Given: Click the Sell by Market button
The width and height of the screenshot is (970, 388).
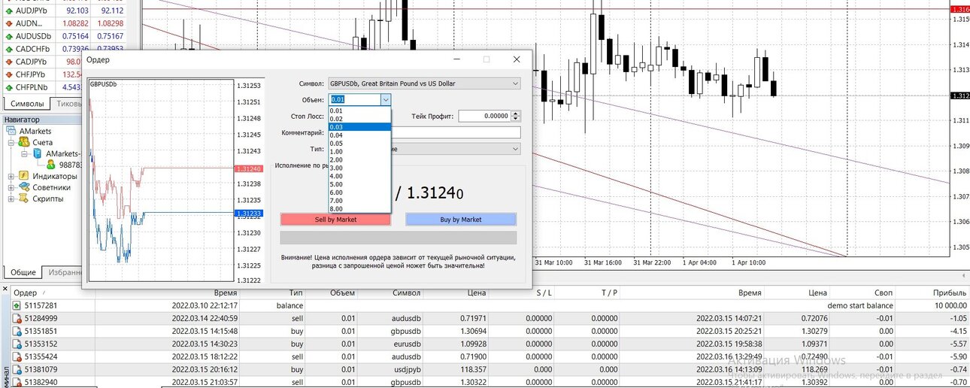Looking at the screenshot, I should point(335,220).
